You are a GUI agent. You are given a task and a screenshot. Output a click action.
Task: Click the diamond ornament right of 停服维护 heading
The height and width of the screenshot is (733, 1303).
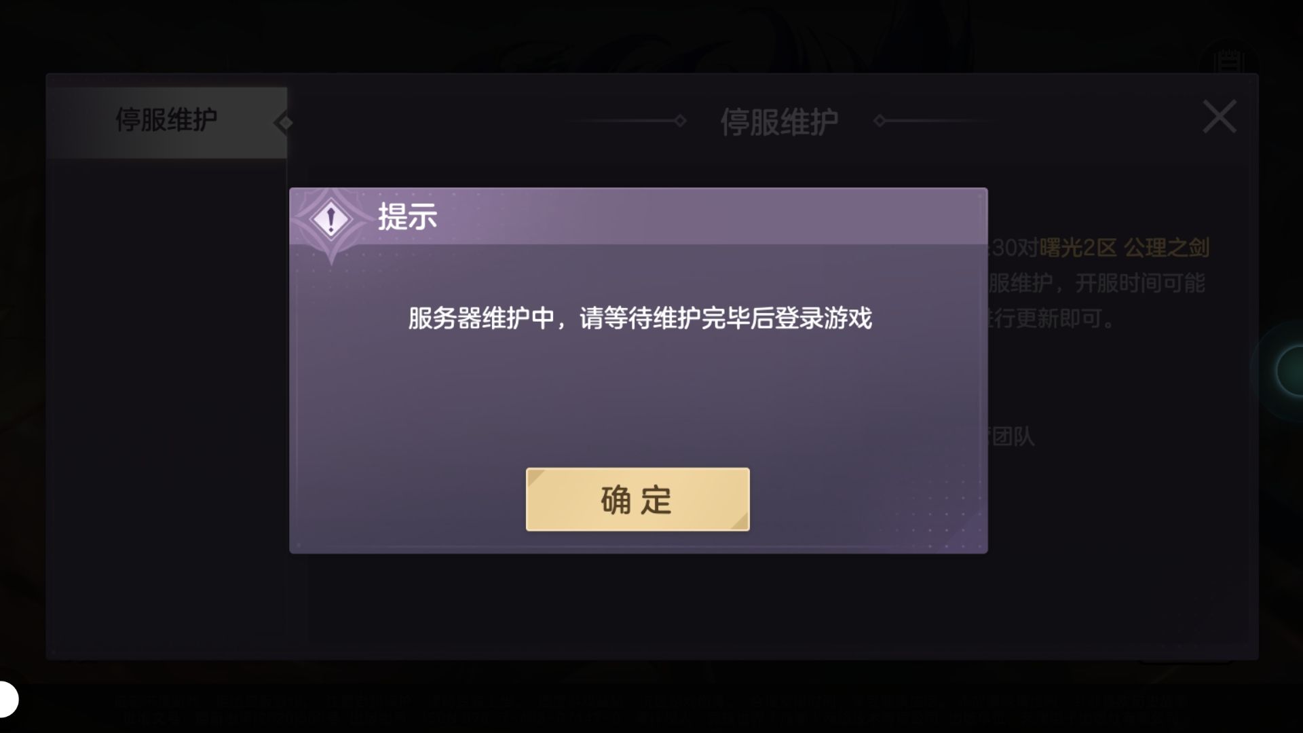click(x=880, y=121)
